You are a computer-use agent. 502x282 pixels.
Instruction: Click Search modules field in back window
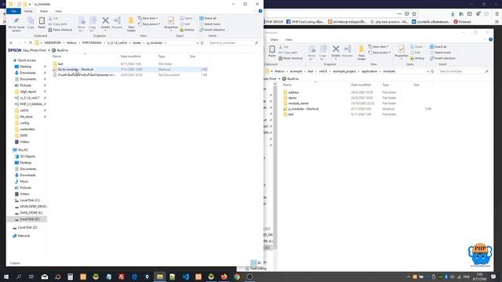click(464, 71)
